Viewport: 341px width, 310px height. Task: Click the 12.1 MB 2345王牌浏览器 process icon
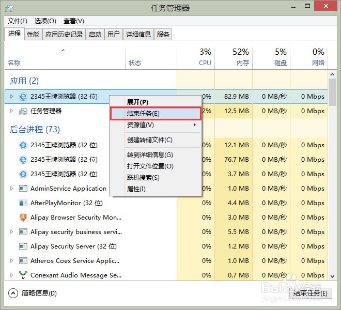(x=23, y=145)
